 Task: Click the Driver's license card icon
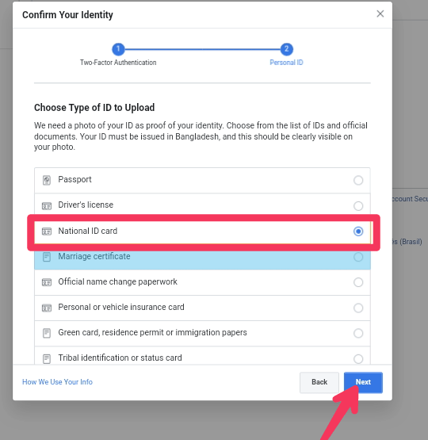click(47, 206)
